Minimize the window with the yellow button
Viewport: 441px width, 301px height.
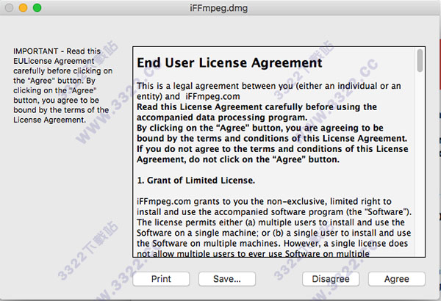click(x=23, y=7)
